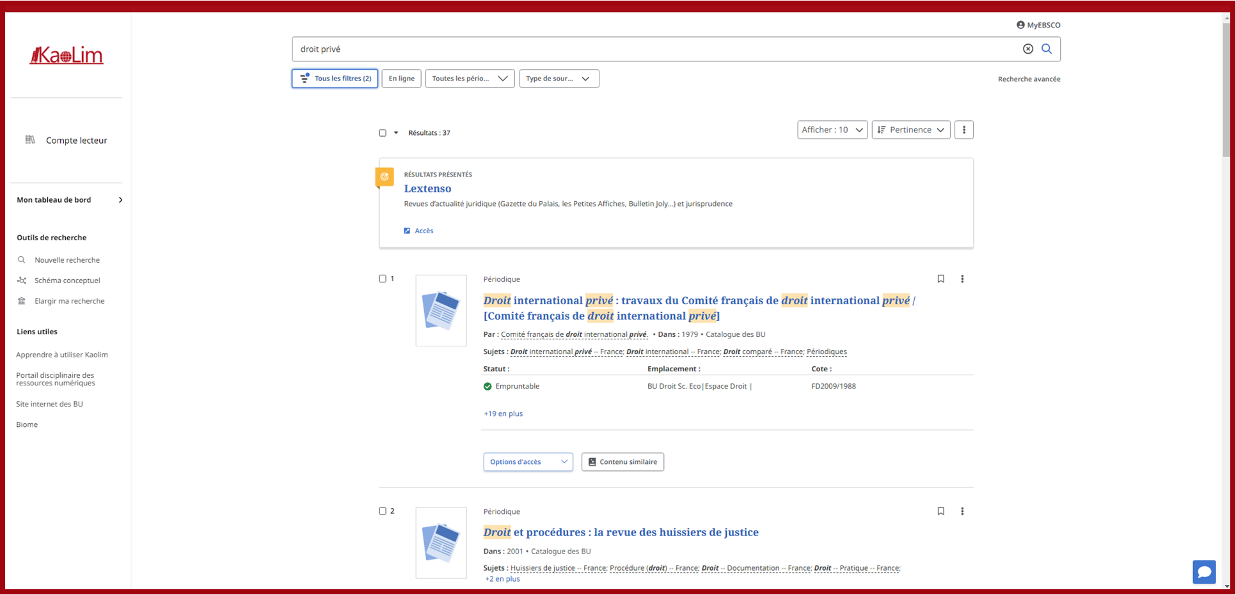Click the Contenu similaire button

pos(622,462)
